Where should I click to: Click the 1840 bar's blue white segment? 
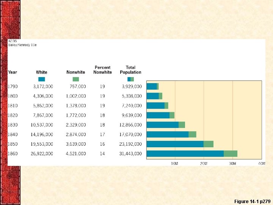(x=168, y=134)
